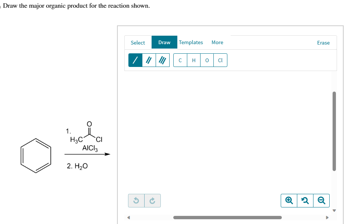Screen dimensions: 344x224
Task: Switch to the Draw tab
Action: 164,42
